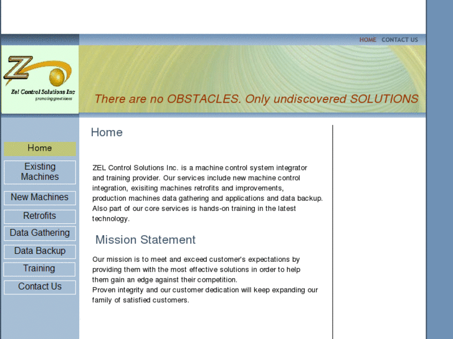
Task: Go to New Machines section
Action: tap(40, 198)
